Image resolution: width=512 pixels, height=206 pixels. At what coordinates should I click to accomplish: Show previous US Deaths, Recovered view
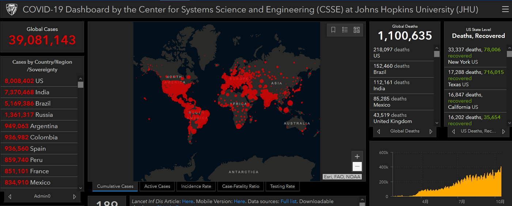coord(453,131)
